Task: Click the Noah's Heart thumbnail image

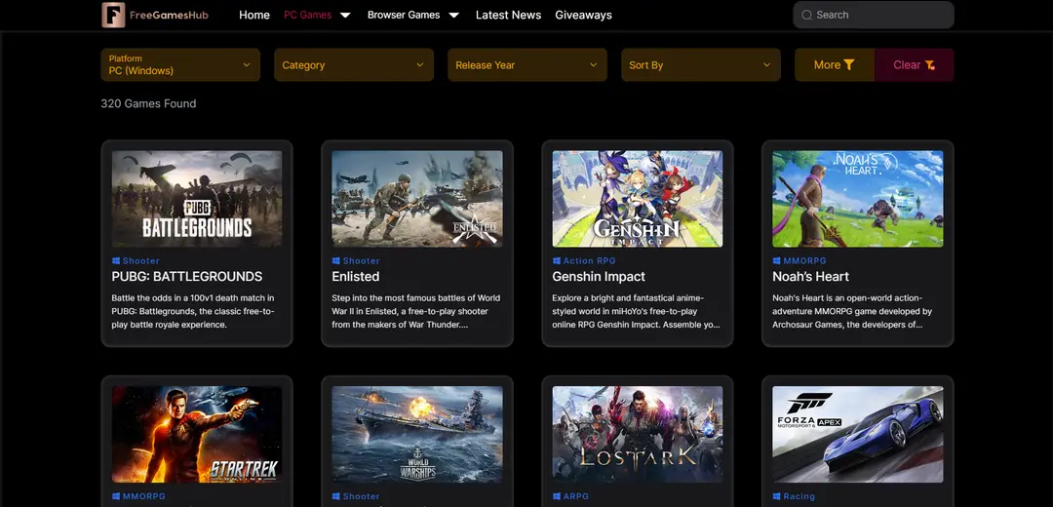Action: tap(858, 199)
